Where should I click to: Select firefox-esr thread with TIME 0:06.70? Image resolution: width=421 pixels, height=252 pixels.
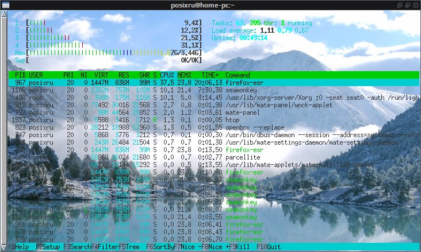coord(214,239)
